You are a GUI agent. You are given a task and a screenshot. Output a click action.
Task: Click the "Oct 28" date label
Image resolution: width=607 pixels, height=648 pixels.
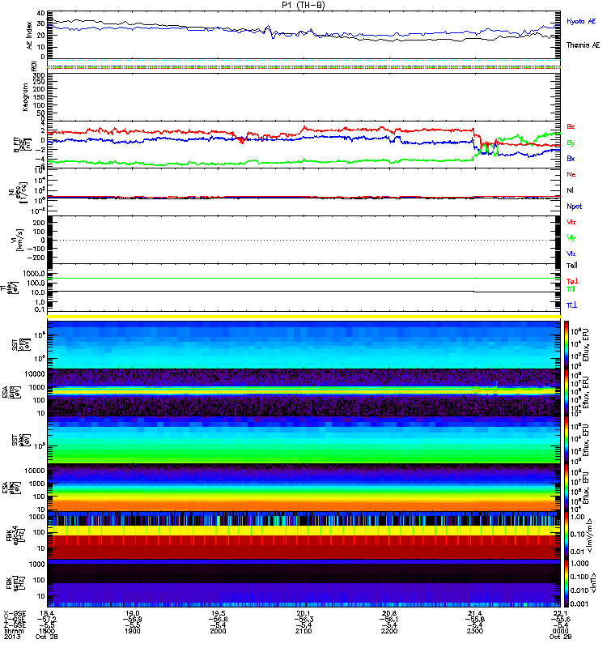point(47,637)
